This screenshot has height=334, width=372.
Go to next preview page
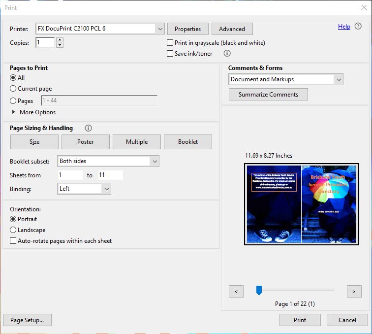pos(354,292)
